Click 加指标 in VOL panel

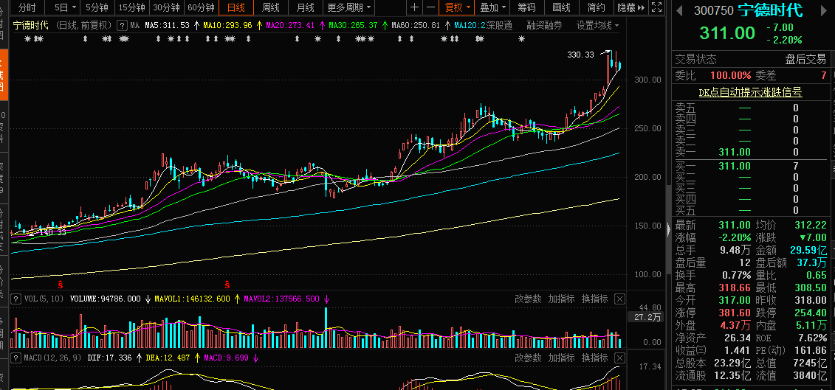(x=561, y=299)
